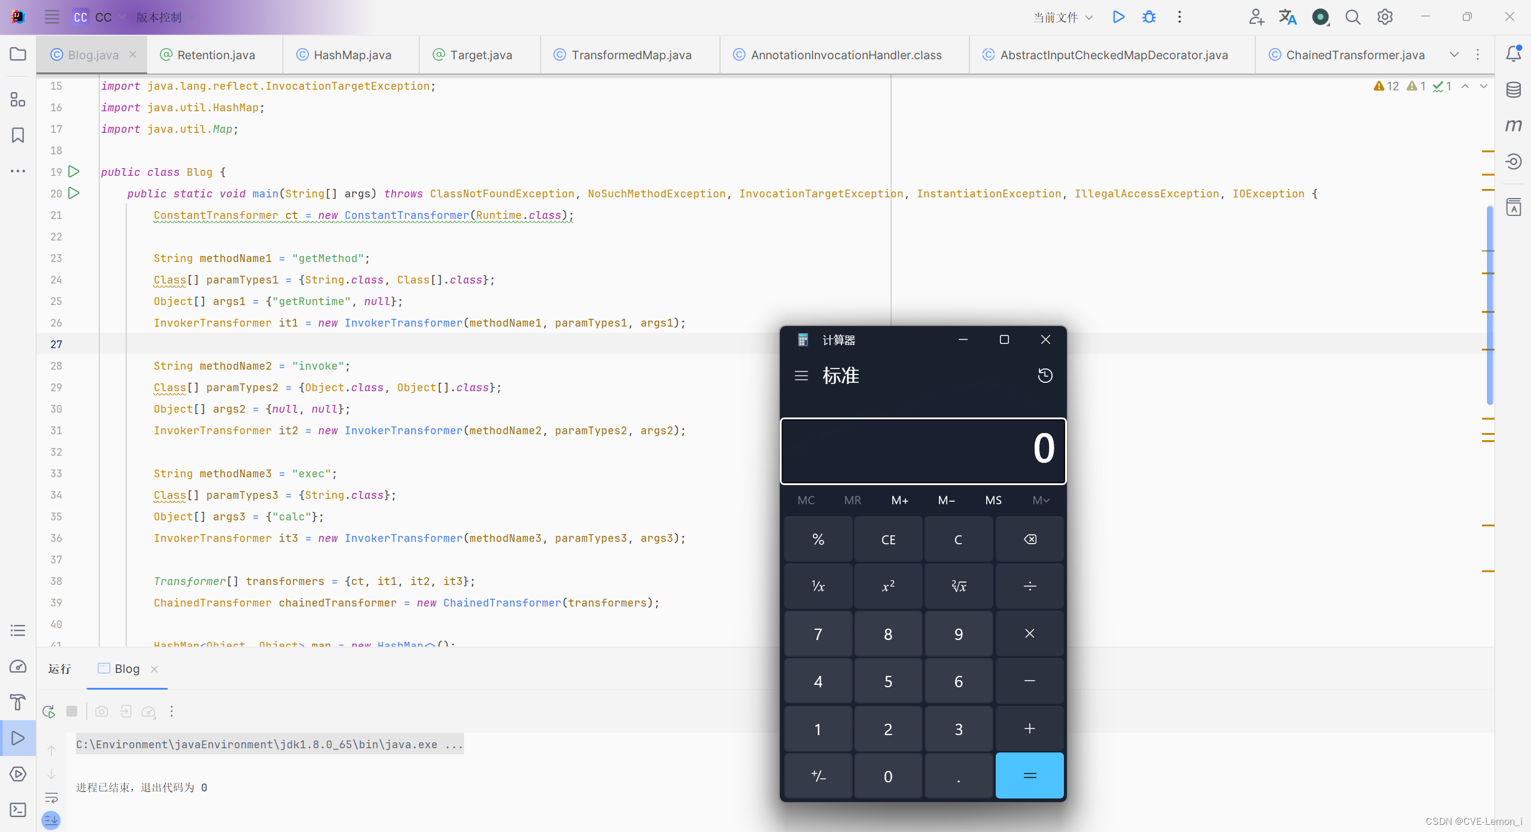The width and height of the screenshot is (1531, 832).
Task: Open calculator history panel
Action: click(x=1045, y=376)
